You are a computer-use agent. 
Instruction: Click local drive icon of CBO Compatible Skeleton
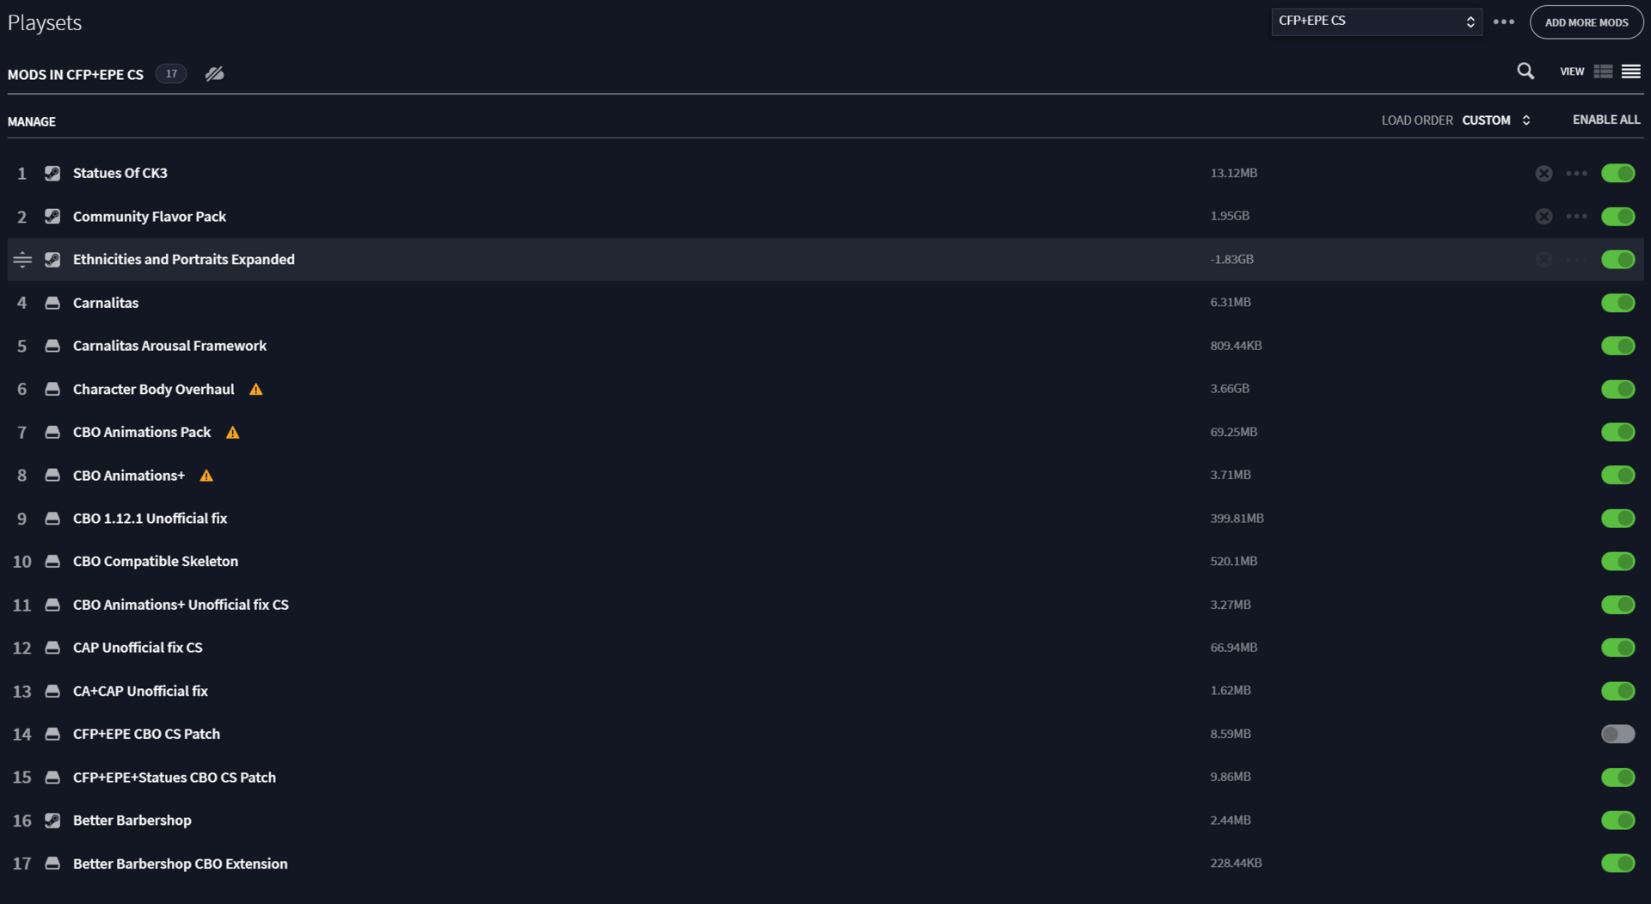[52, 562]
